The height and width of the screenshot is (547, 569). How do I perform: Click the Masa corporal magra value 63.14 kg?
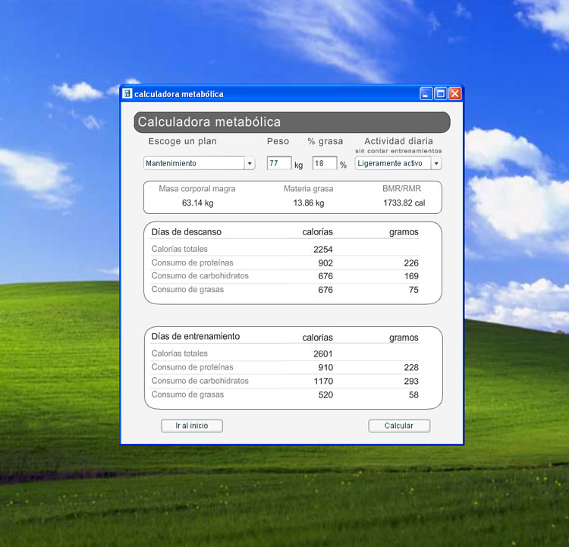[x=197, y=203]
